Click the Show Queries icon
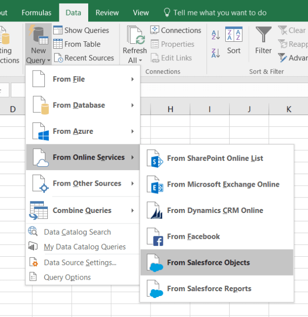 click(x=58, y=30)
